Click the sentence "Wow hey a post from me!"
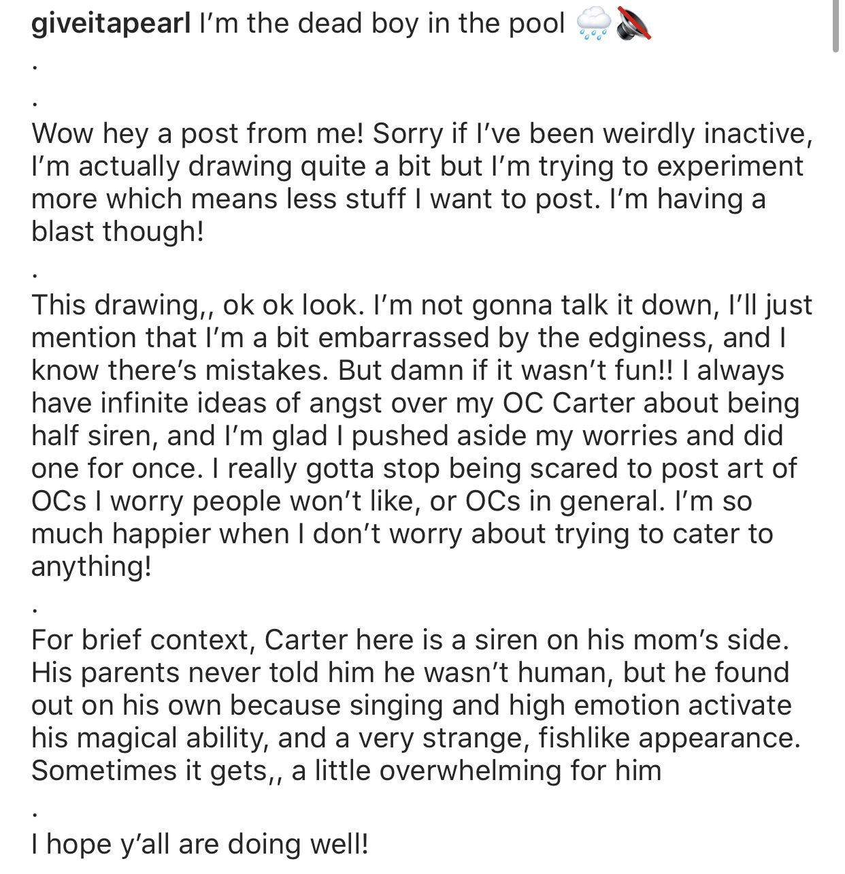The image size is (845, 874). (197, 133)
